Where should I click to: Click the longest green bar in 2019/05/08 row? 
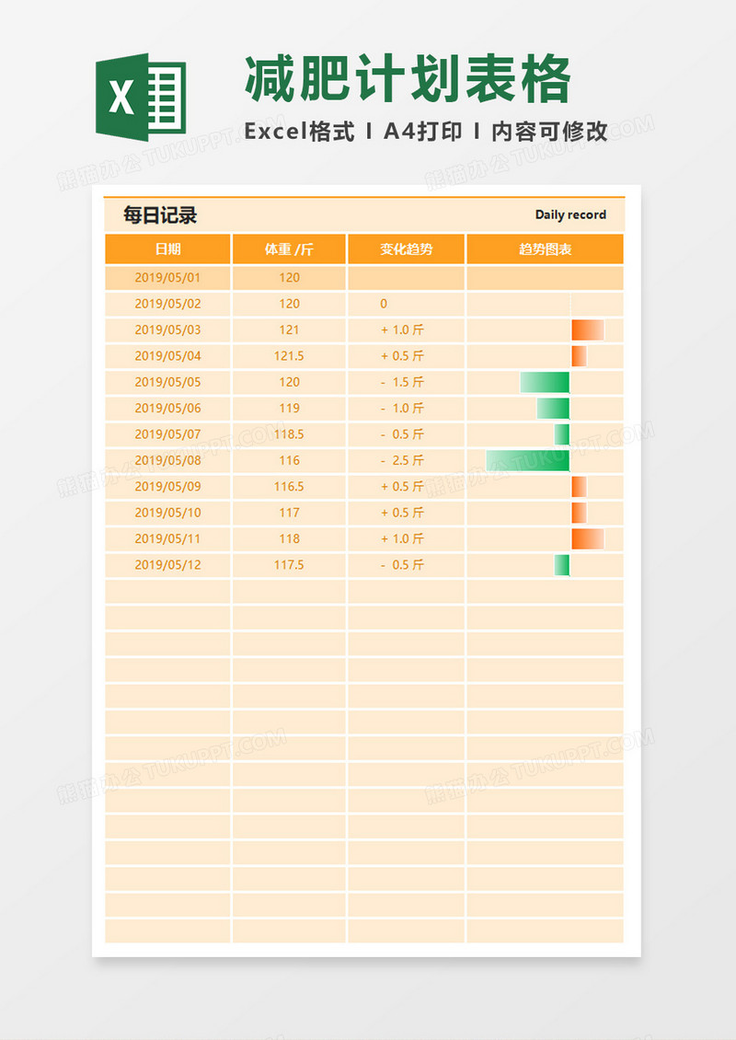528,460
